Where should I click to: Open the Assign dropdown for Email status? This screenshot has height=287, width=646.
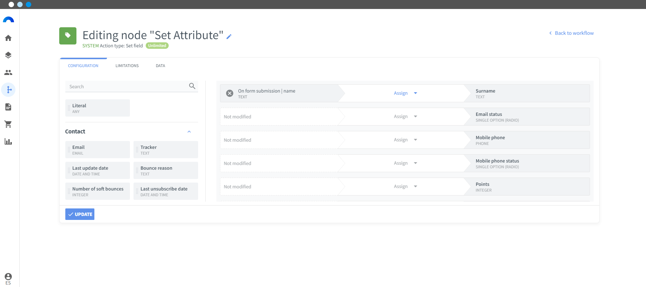406,117
